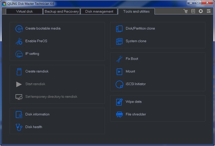Expand the menu dropdown at top right
The image size is (215, 146).
[208, 11]
